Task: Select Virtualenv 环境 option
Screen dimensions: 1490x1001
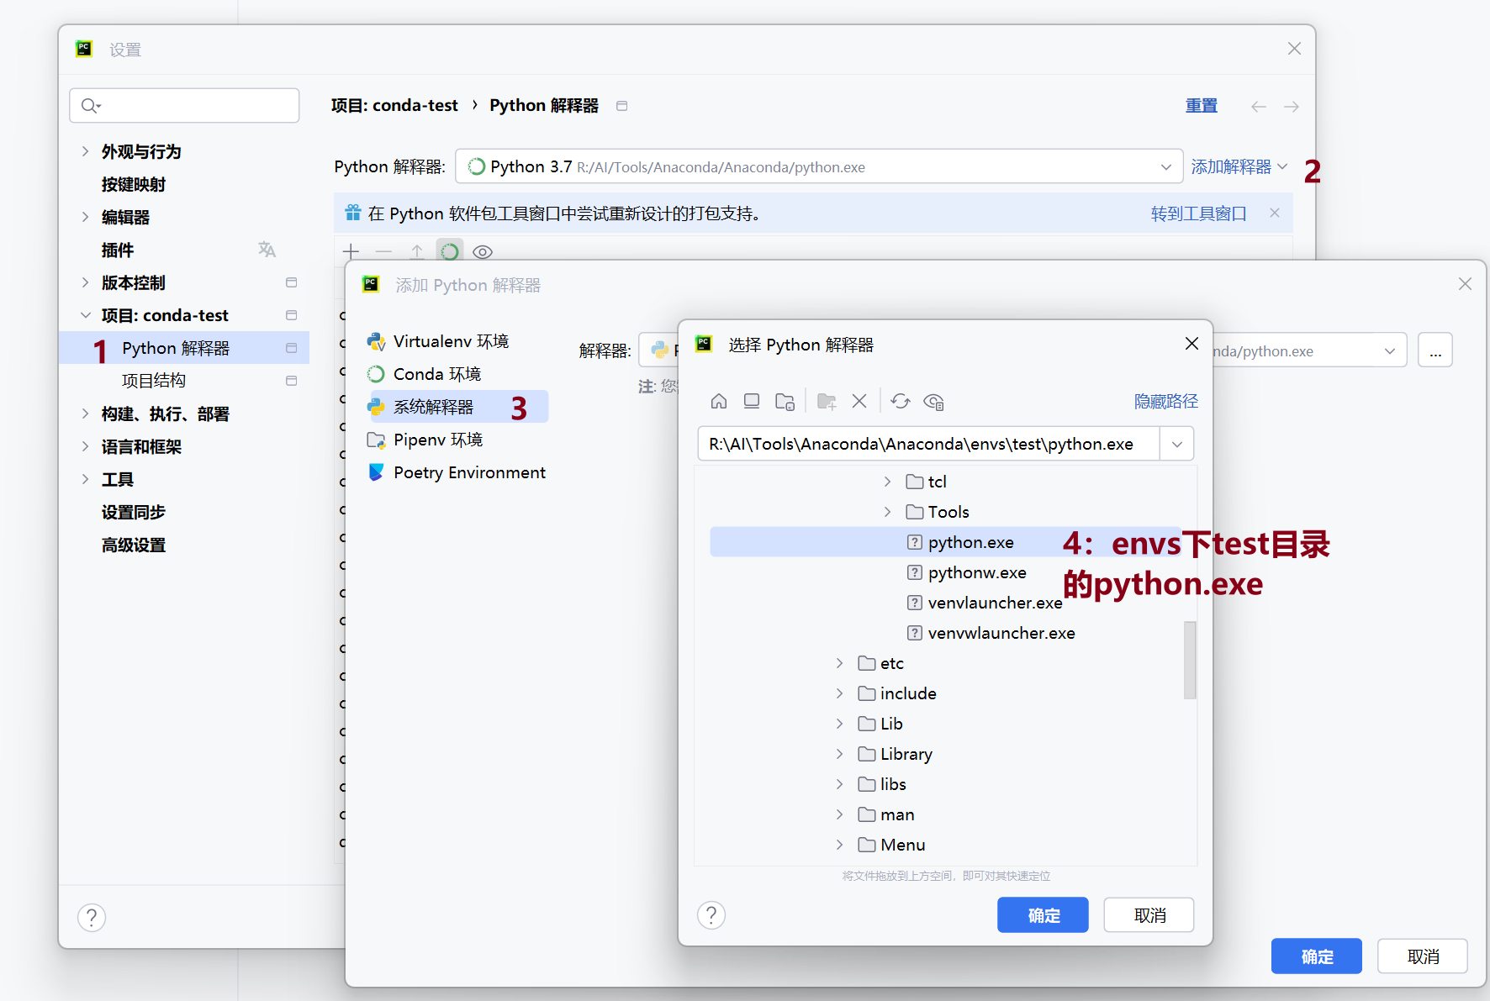Action: pos(450,341)
